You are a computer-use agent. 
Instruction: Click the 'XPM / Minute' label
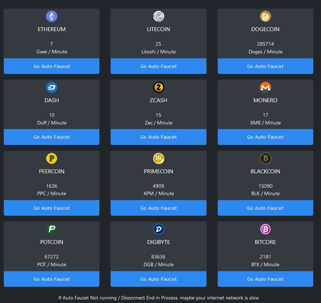coord(158,193)
